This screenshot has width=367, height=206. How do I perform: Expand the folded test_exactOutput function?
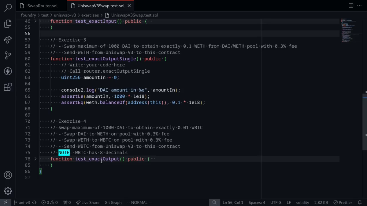[35, 159]
